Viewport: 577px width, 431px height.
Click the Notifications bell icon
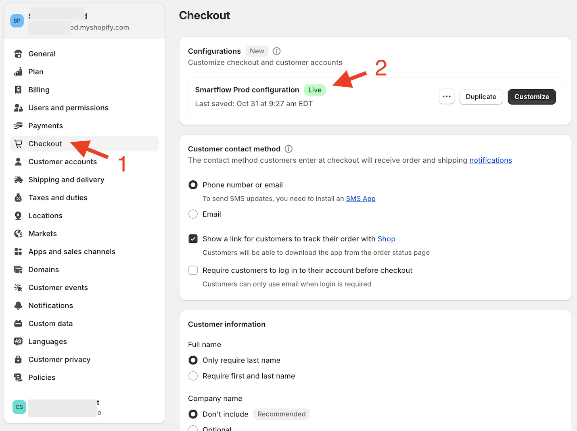pos(18,305)
